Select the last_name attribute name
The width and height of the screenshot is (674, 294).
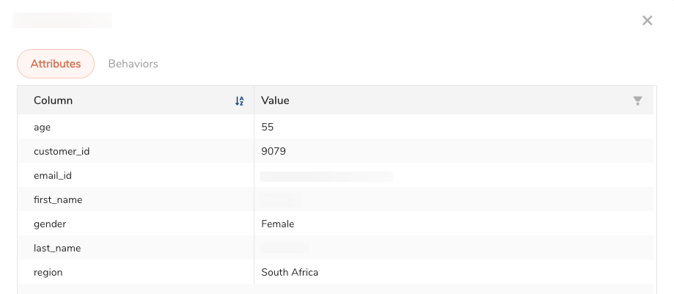point(57,248)
